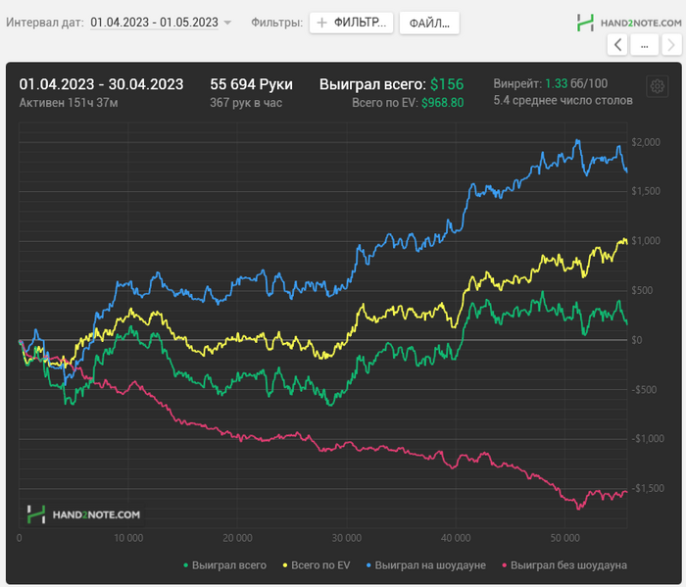Click the ФАЙЛ... button
This screenshot has width=686, height=587.
pos(429,23)
